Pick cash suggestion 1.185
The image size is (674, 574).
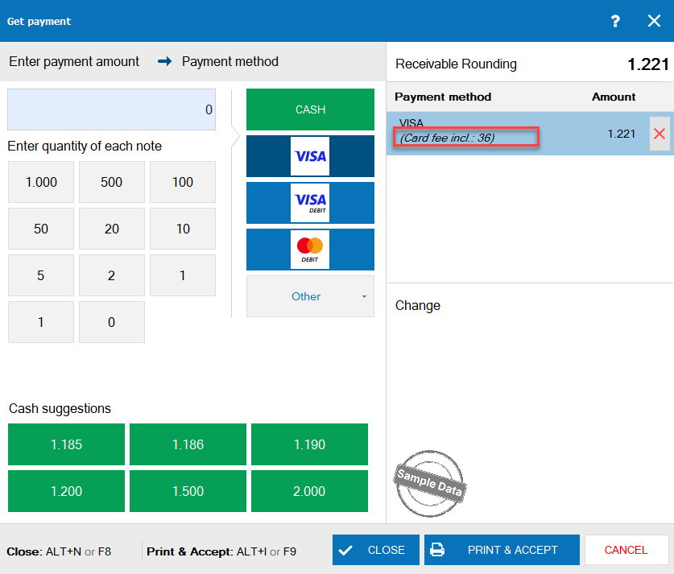[66, 444]
